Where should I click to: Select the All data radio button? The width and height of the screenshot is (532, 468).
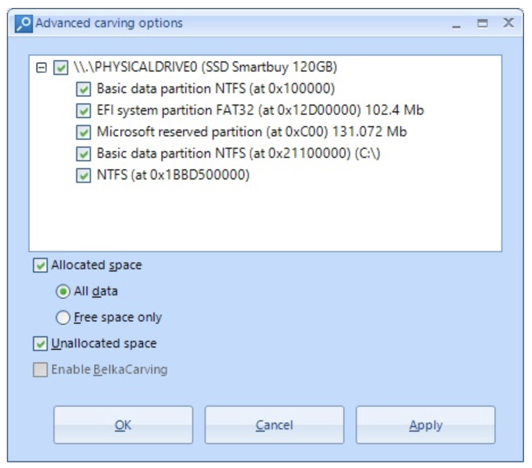coord(63,291)
